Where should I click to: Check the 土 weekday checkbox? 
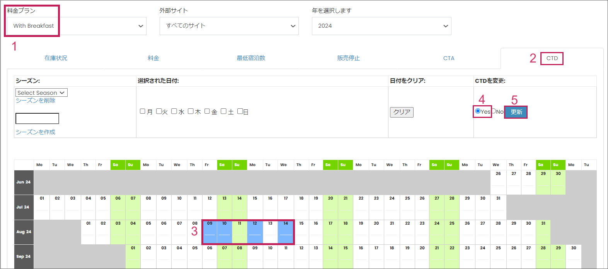[x=223, y=111]
